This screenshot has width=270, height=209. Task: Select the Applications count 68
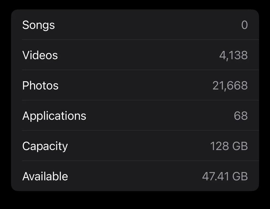point(241,116)
